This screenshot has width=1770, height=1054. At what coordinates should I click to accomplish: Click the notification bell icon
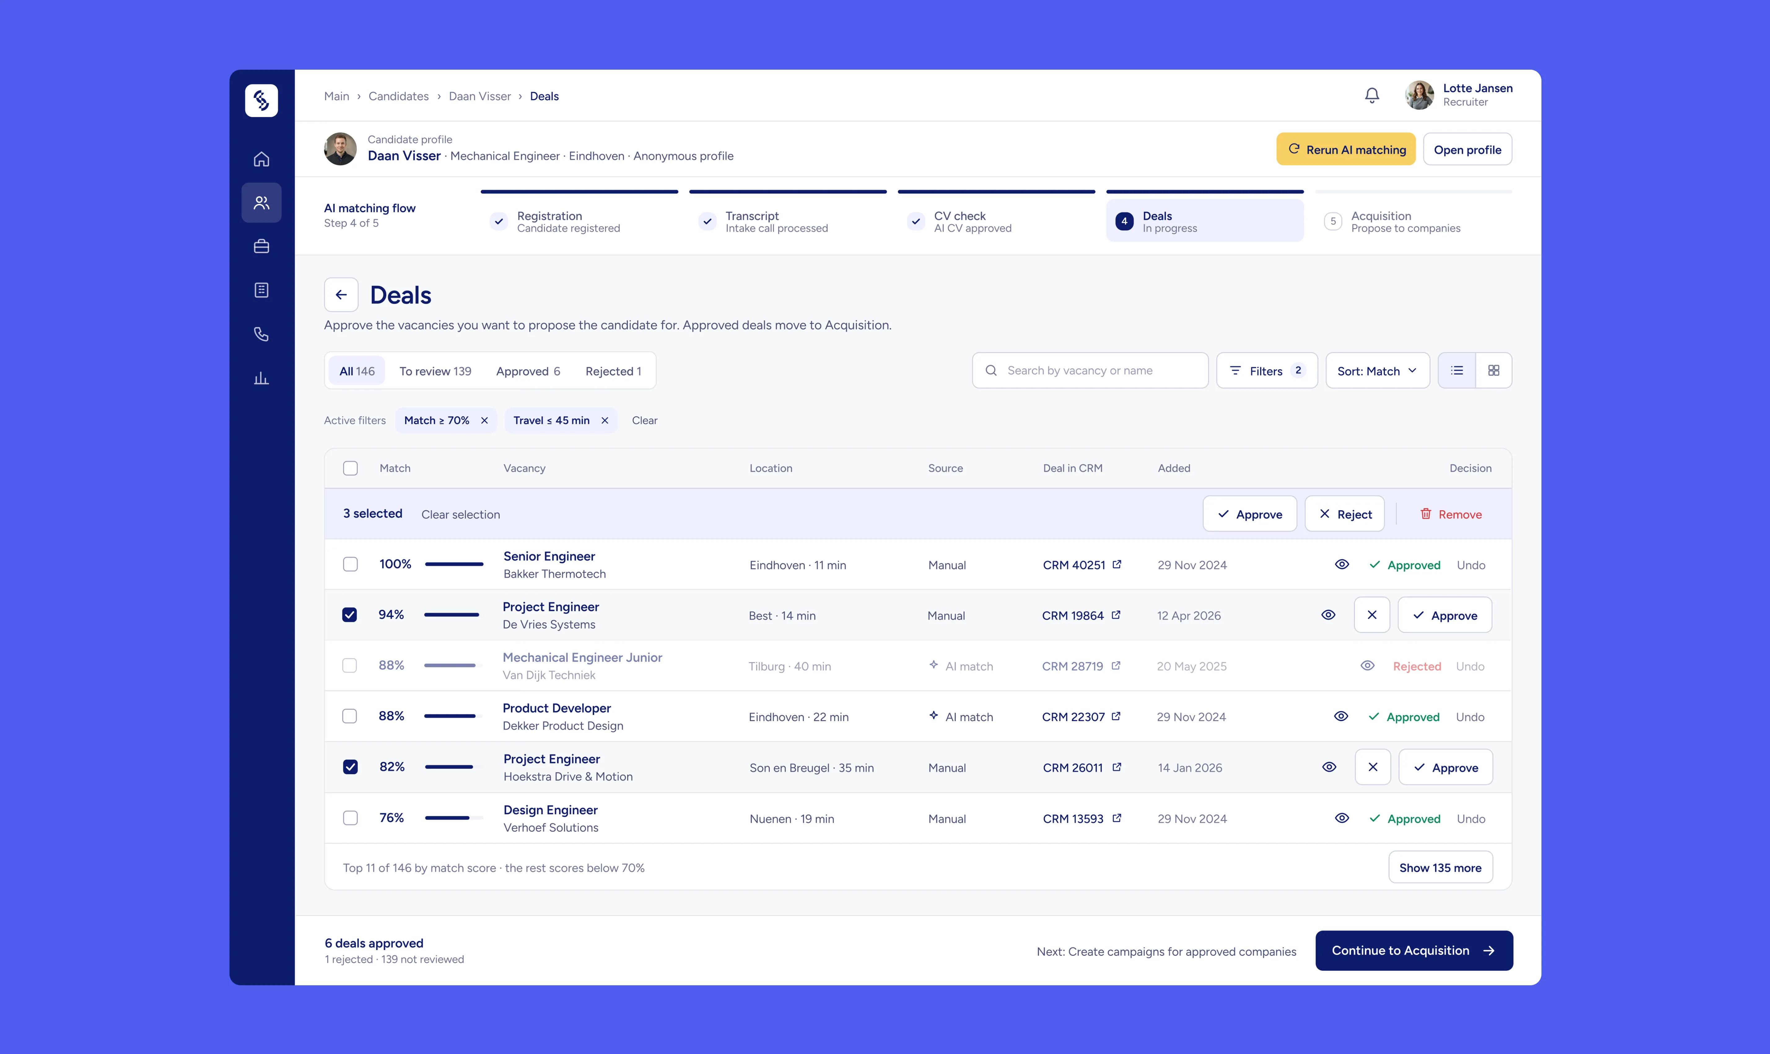[1372, 95]
